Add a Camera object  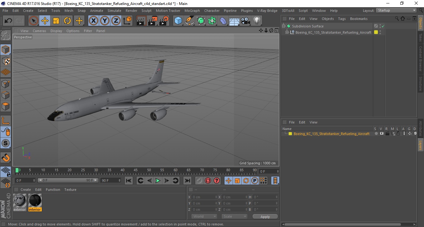pos(246,21)
